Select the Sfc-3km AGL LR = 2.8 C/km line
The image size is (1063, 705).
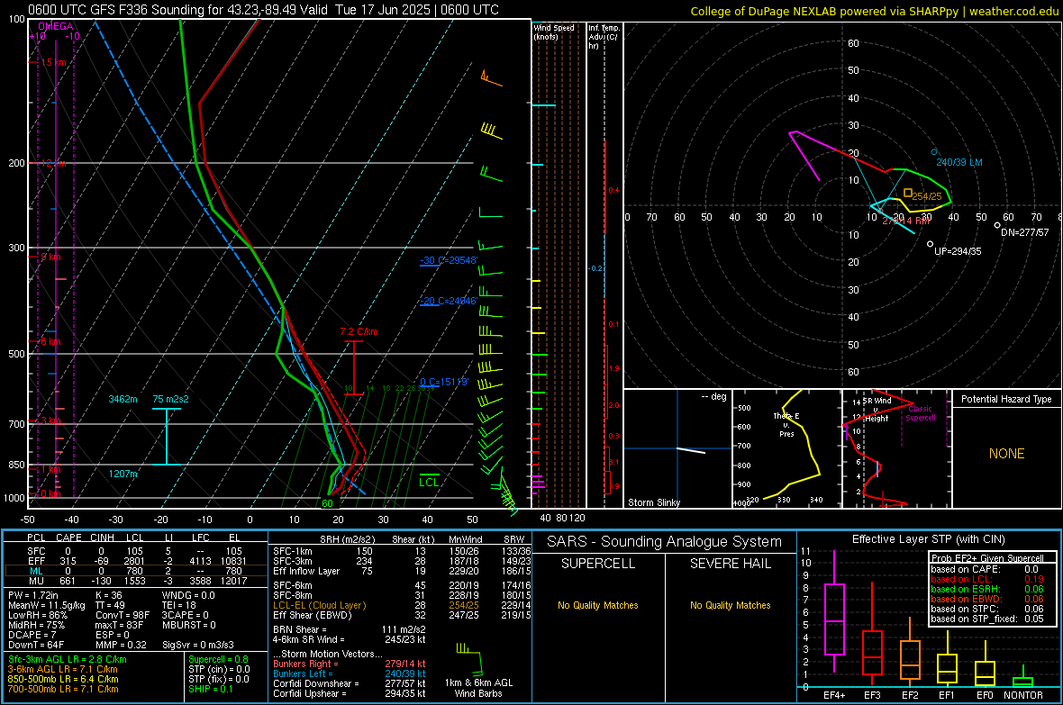pyautogui.click(x=68, y=659)
